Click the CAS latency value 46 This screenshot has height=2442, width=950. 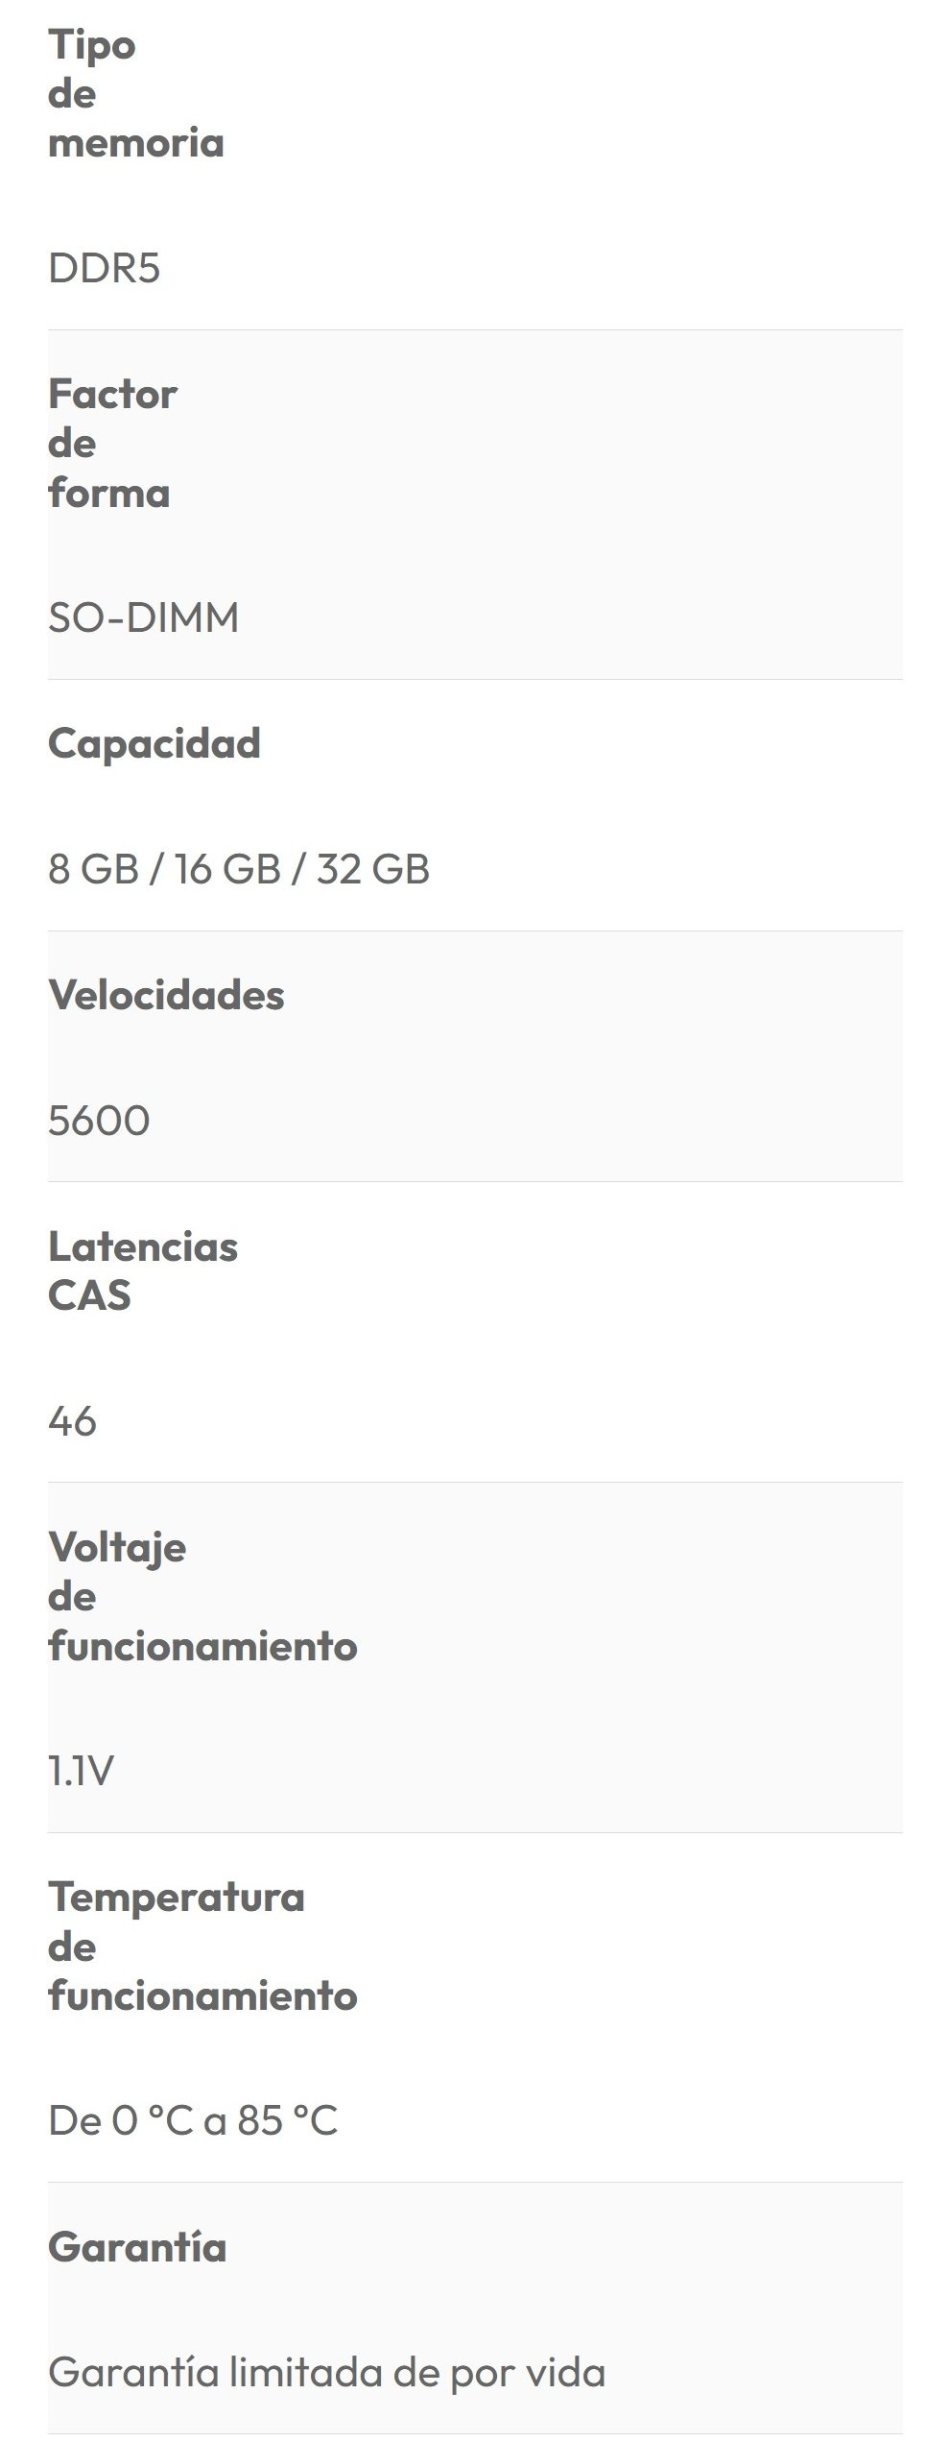tap(72, 1421)
